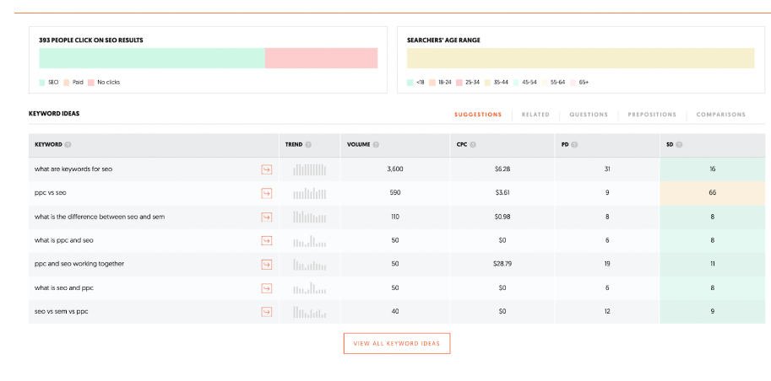Open the Questions tab
Viewport: 771px width, 381px height.
pos(589,115)
